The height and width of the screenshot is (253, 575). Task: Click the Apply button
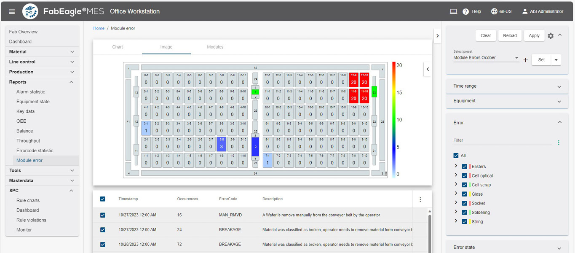click(x=534, y=35)
